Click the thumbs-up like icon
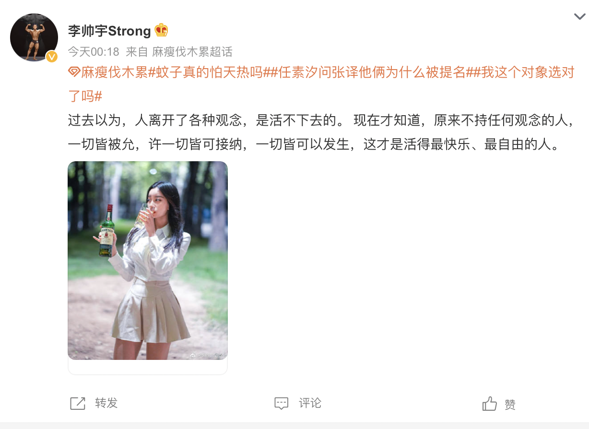The height and width of the screenshot is (429, 589). pyautogui.click(x=490, y=404)
